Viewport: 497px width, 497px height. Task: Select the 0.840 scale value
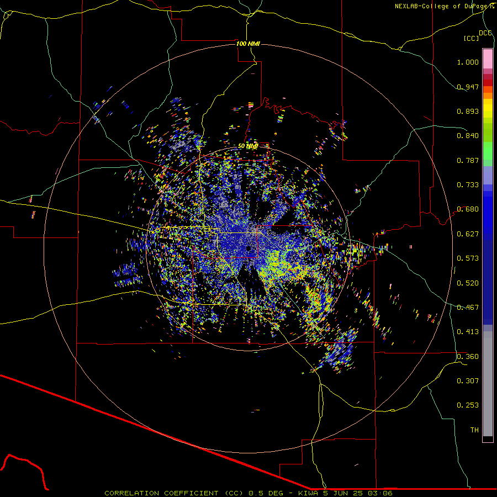(x=468, y=136)
